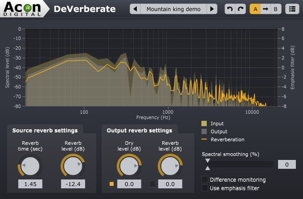
Task: Edit the Spectral smoothing percentage field
Action: click(287, 164)
